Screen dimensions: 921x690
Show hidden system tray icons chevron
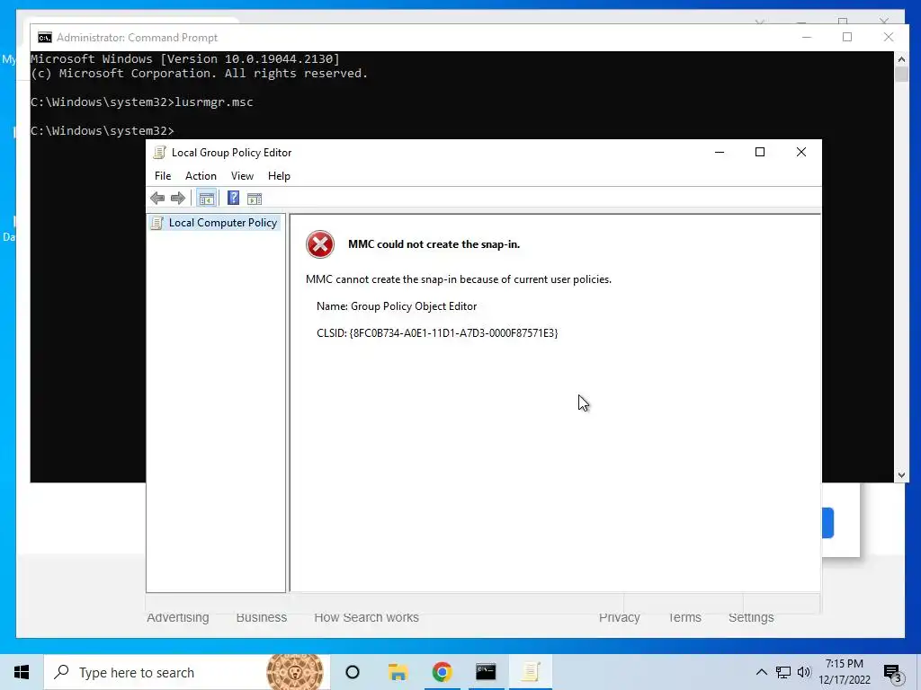761,672
